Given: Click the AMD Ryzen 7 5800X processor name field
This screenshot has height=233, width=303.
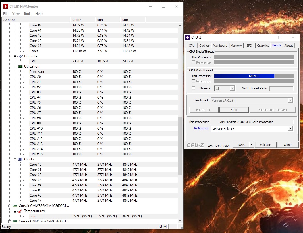Looking at the screenshot, I should coord(252,122).
